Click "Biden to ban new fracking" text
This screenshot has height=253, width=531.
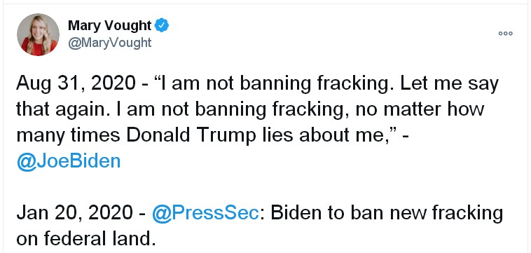[387, 212]
